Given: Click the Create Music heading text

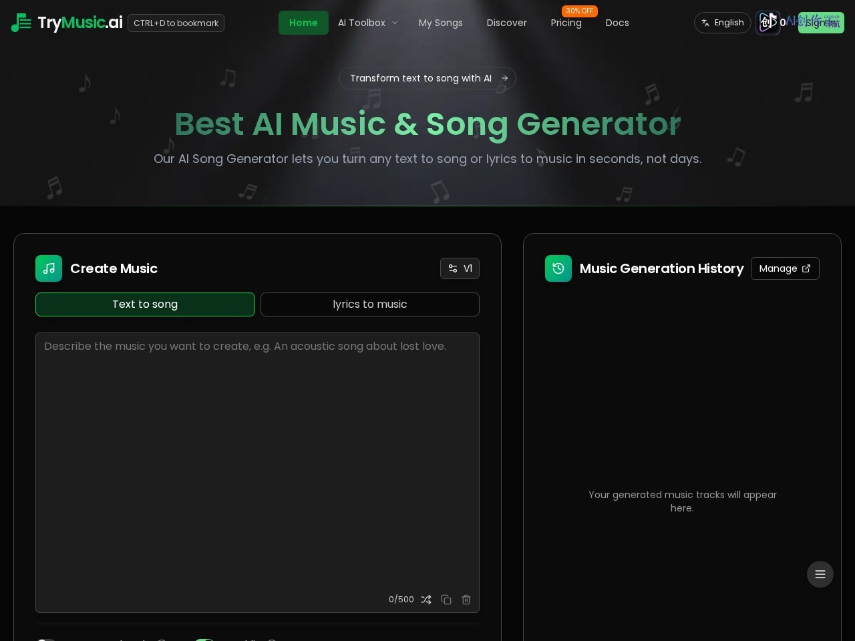Looking at the screenshot, I should coord(114,268).
